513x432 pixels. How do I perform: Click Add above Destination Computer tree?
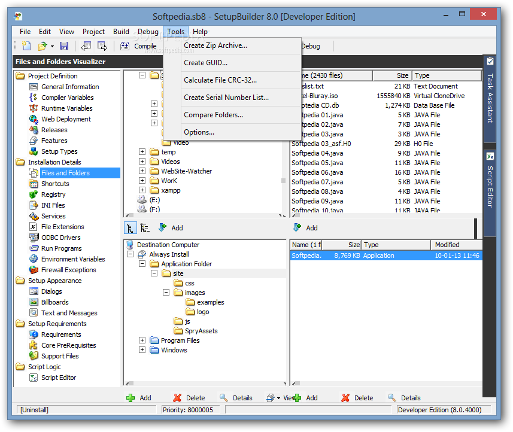tap(171, 228)
